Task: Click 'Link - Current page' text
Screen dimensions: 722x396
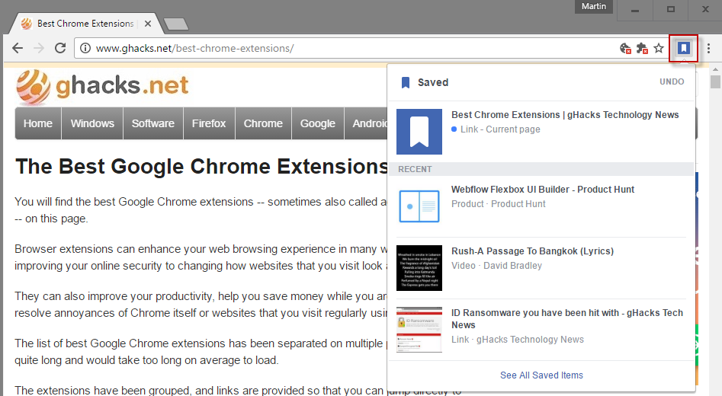Action: [500, 129]
